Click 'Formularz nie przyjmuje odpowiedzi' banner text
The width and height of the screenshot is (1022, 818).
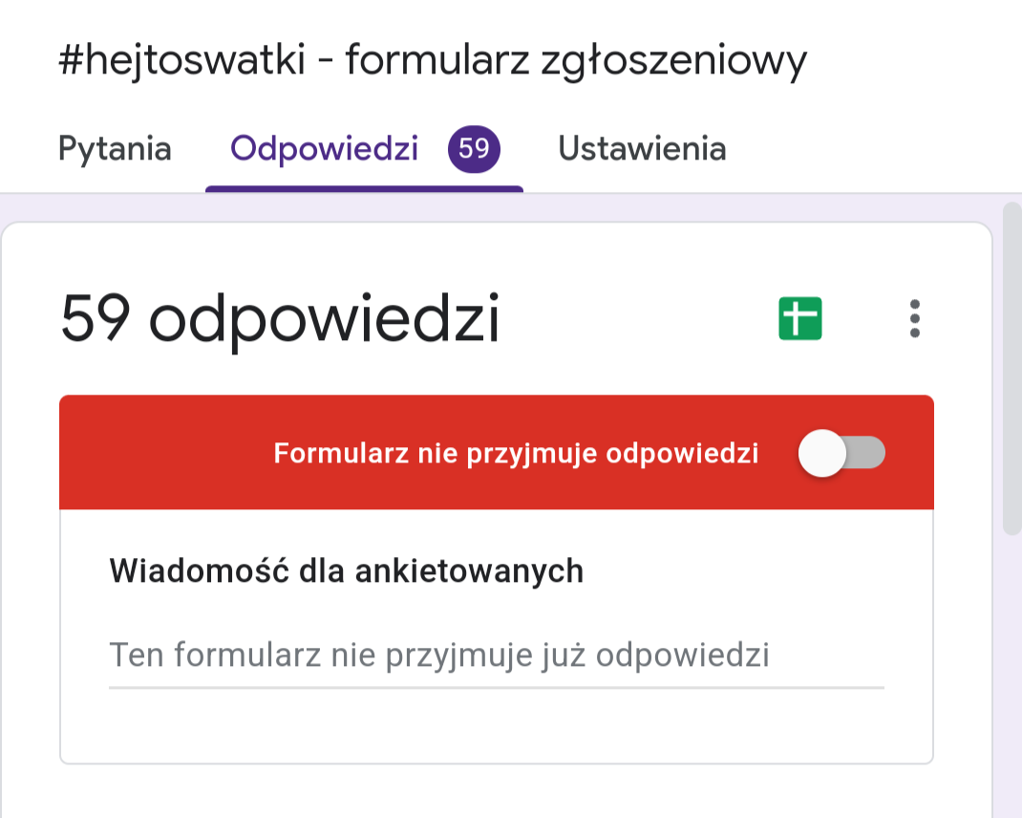(x=516, y=454)
